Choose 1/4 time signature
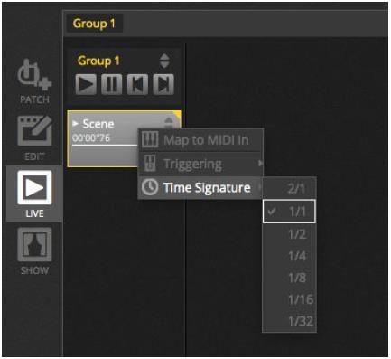391x359 pixels. point(289,256)
